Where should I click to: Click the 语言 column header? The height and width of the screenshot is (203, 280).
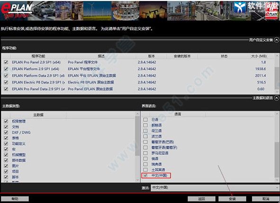[x=178, y=114]
